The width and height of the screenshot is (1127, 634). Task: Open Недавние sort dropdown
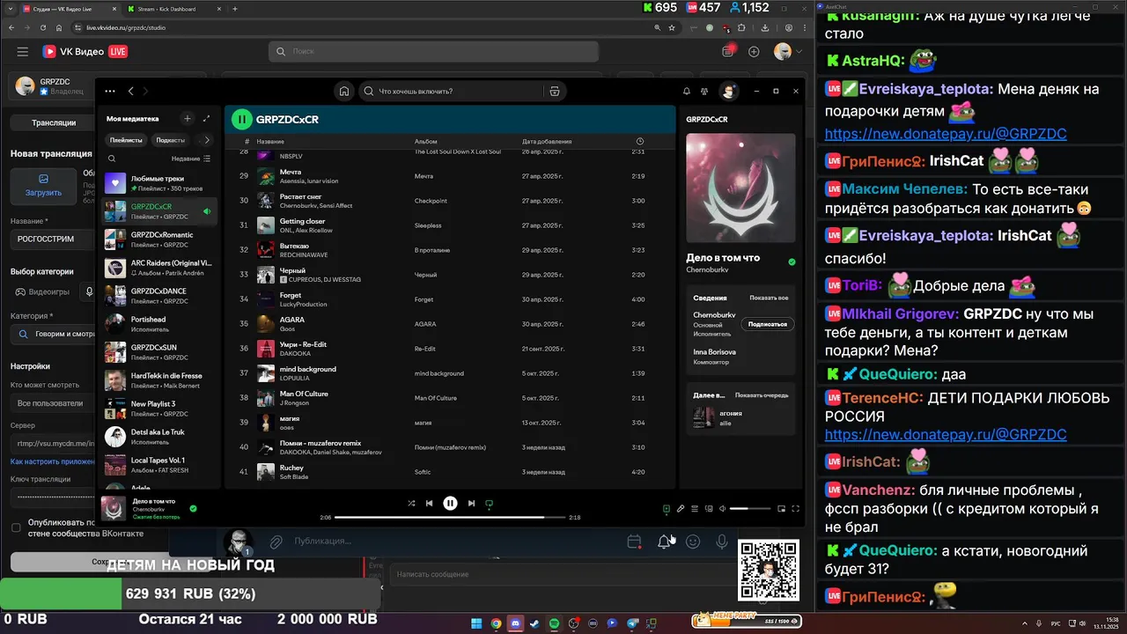191,158
